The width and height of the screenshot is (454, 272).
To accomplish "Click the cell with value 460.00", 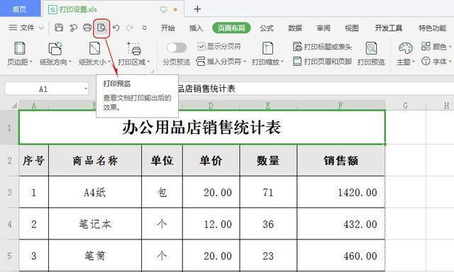I will (x=341, y=256).
